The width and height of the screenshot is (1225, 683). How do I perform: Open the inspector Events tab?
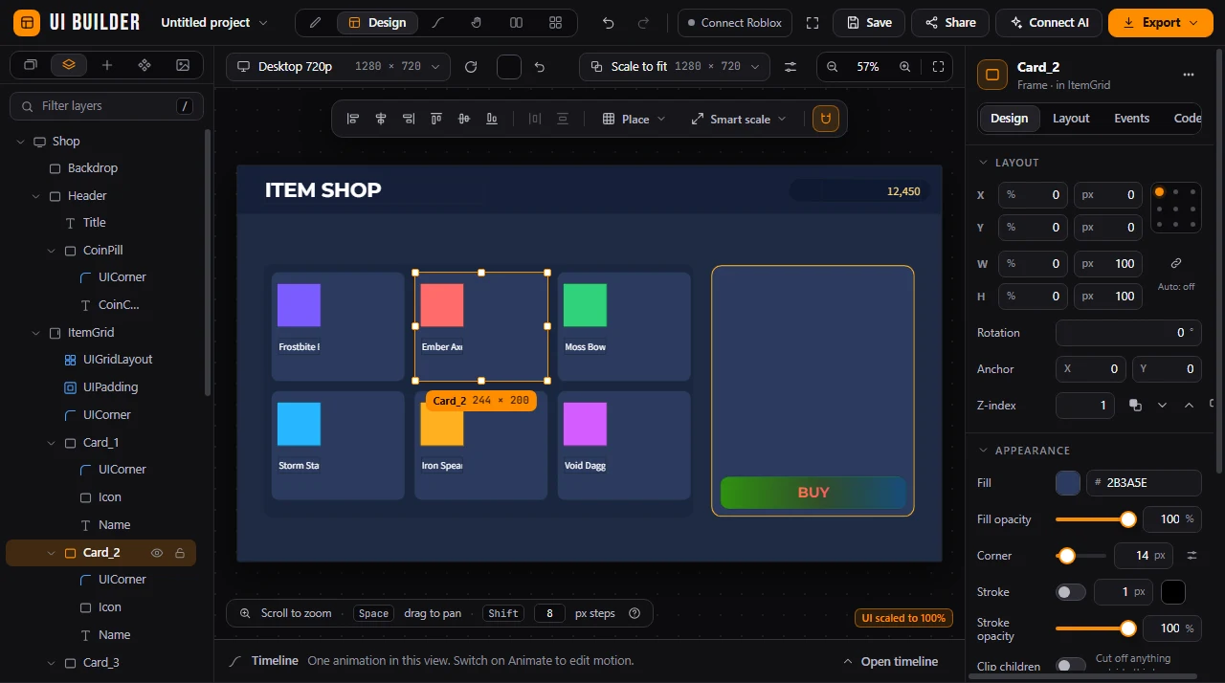(x=1131, y=119)
